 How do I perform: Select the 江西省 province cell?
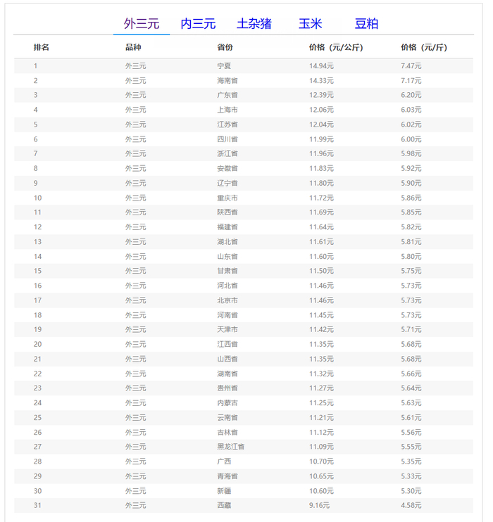point(227,344)
